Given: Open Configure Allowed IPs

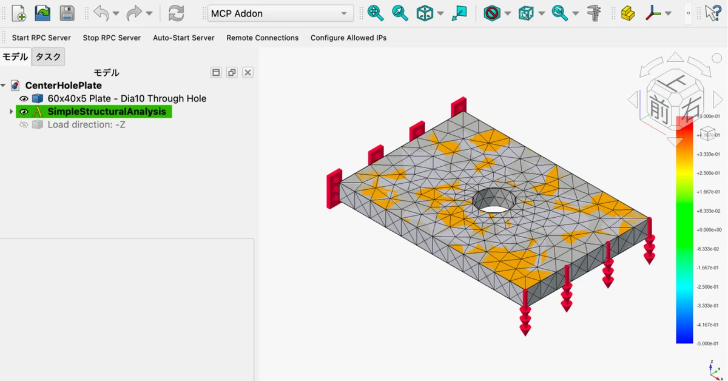Looking at the screenshot, I should pyautogui.click(x=349, y=38).
